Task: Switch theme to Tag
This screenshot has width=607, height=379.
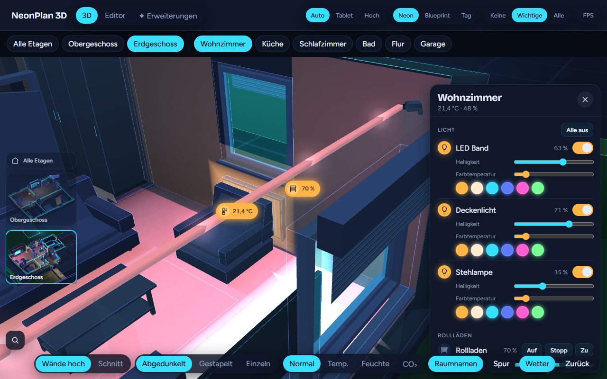Action: [x=466, y=16]
